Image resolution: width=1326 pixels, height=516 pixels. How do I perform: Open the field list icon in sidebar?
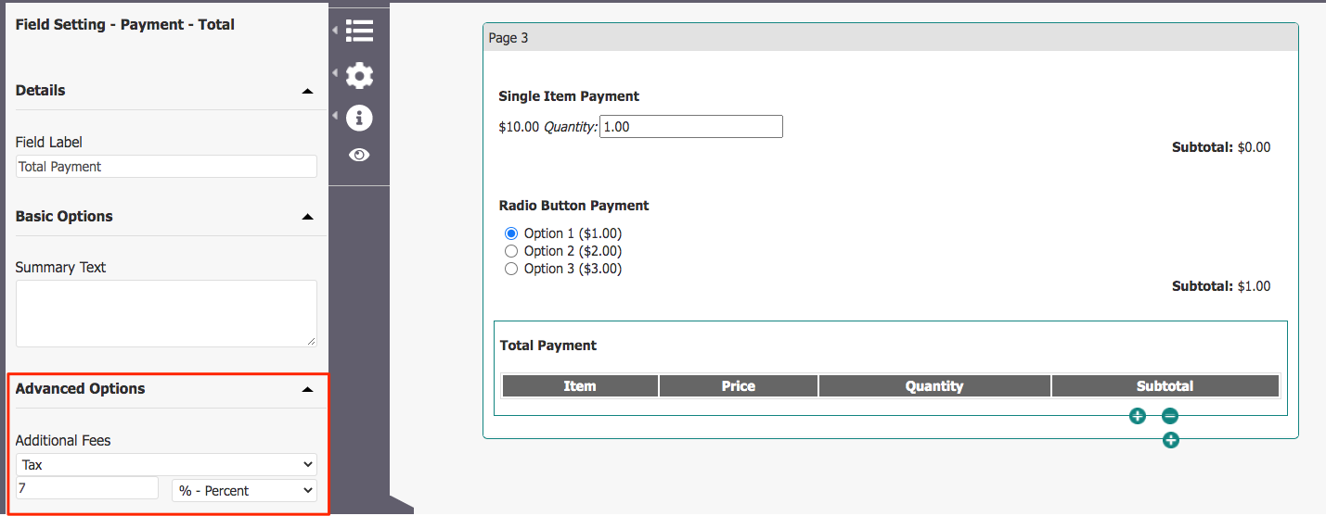359,31
